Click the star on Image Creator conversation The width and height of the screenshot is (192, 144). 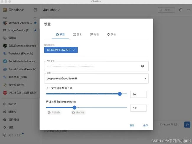pos(35,30)
